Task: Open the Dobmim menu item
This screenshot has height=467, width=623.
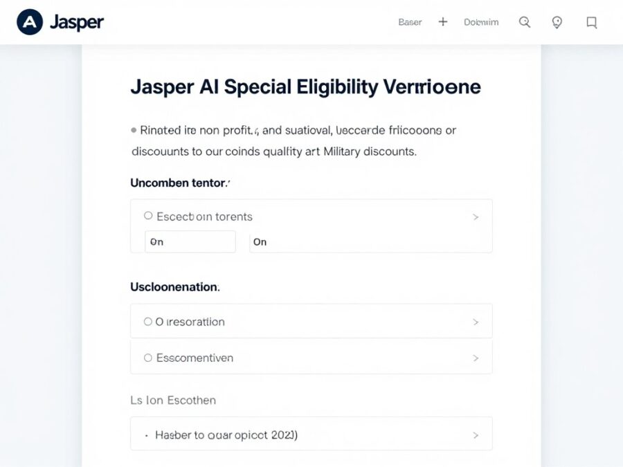Action: [x=482, y=22]
